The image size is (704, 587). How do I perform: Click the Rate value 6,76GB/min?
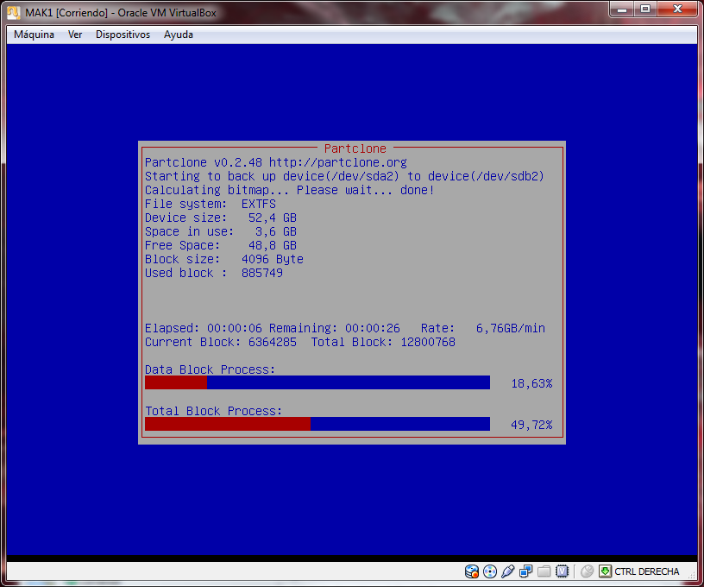point(511,328)
